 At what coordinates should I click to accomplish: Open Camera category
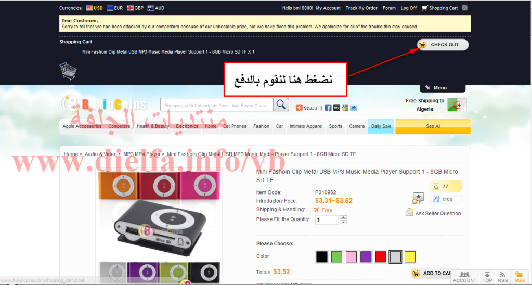click(x=357, y=126)
